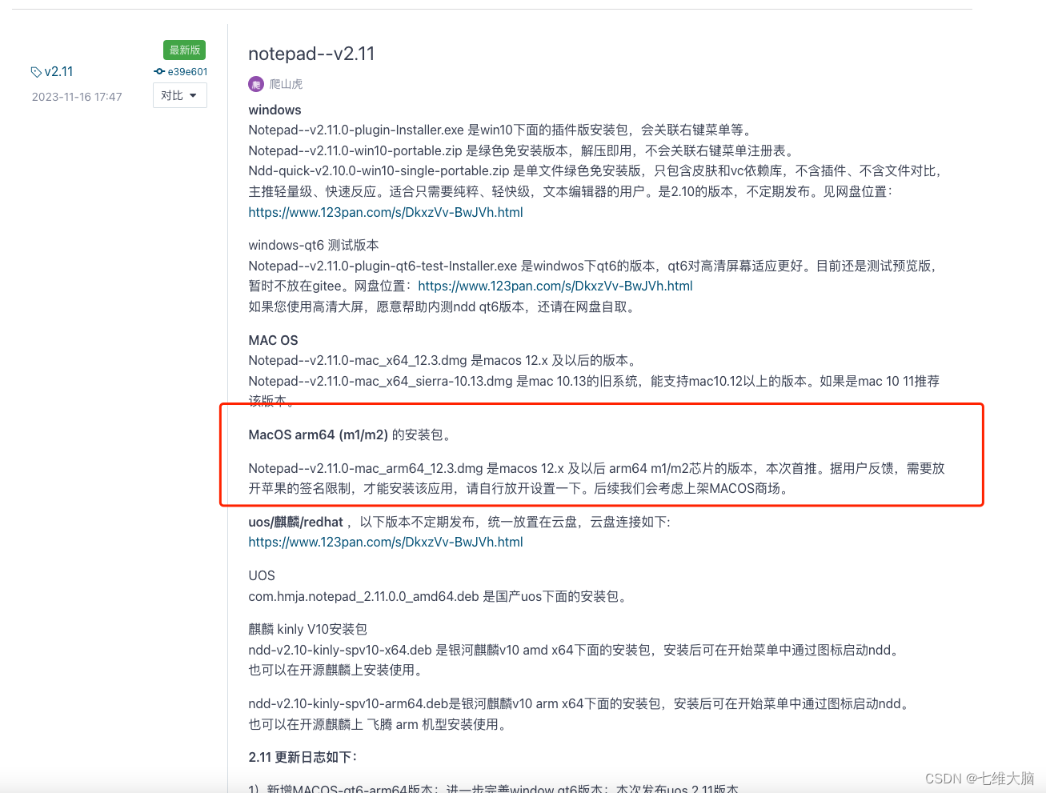Click the 'windows-qt6 测试版本' line
This screenshot has width=1046, height=793.
point(314,245)
